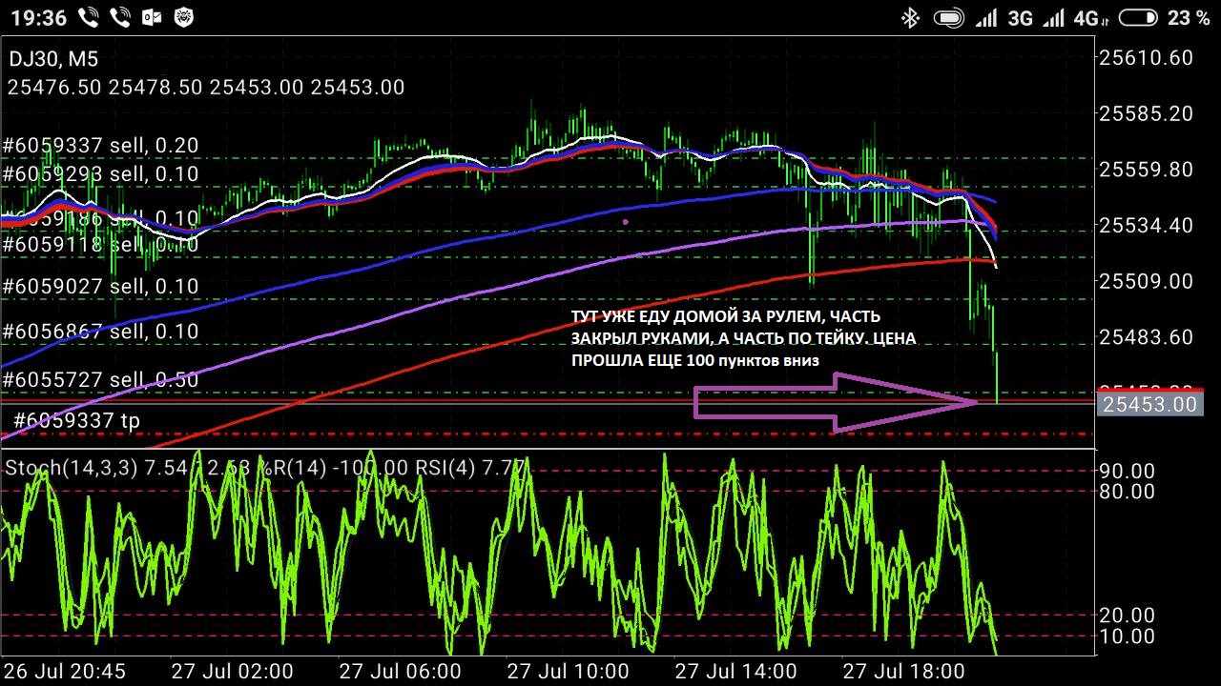The image size is (1221, 686).
Task: Tap the high price 25478.50
Action: coord(155,88)
